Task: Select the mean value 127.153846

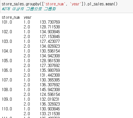Action: pos(50,37)
